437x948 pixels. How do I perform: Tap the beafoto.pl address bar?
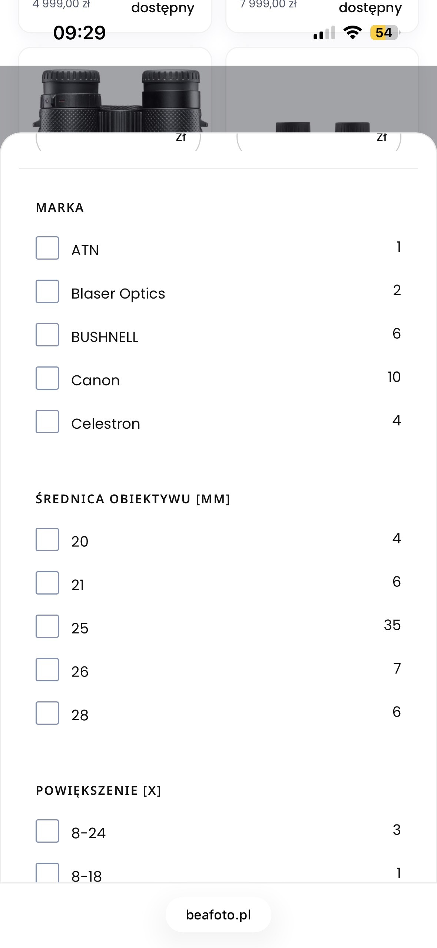(218, 915)
